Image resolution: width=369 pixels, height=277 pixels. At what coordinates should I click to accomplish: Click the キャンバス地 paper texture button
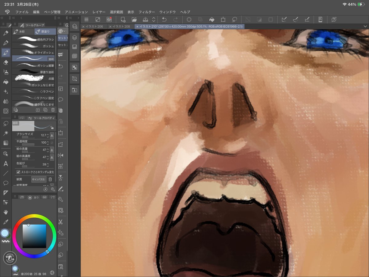[39, 179]
